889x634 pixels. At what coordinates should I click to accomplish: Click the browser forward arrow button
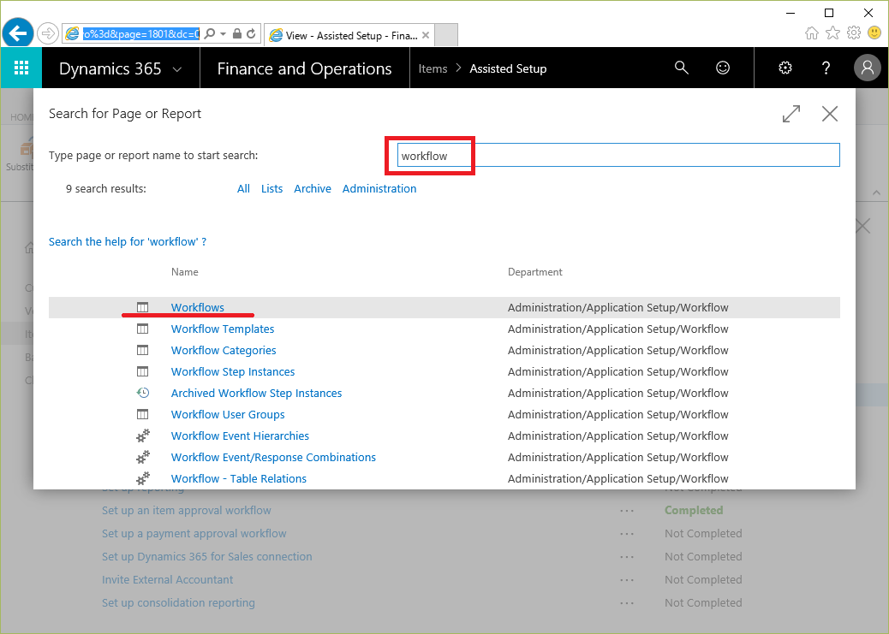tap(48, 33)
